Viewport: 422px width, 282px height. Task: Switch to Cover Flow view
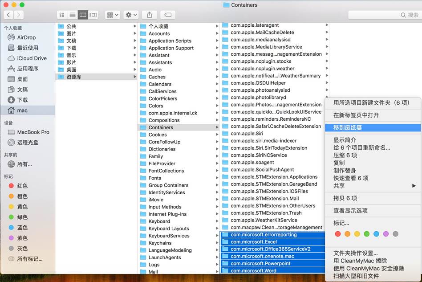(x=93, y=14)
